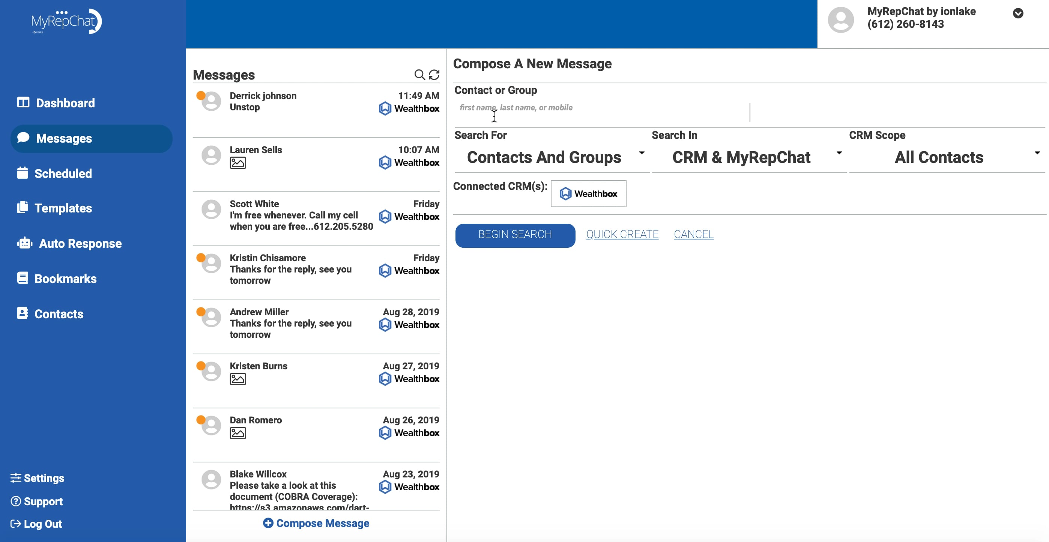Open Templates section label
The width and height of the screenshot is (1049, 542).
(x=63, y=208)
